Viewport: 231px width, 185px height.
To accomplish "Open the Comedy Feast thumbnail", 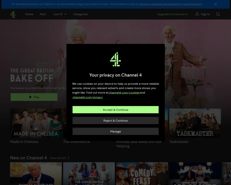I will (x=142, y=173).
